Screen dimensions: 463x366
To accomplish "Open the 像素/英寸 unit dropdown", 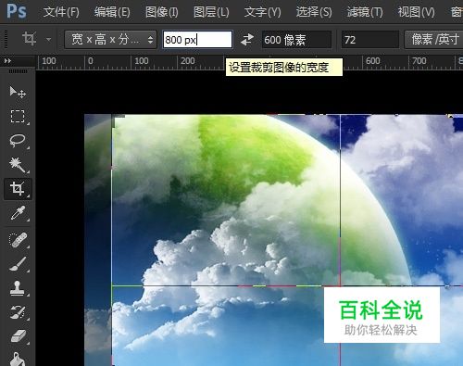I will [433, 39].
